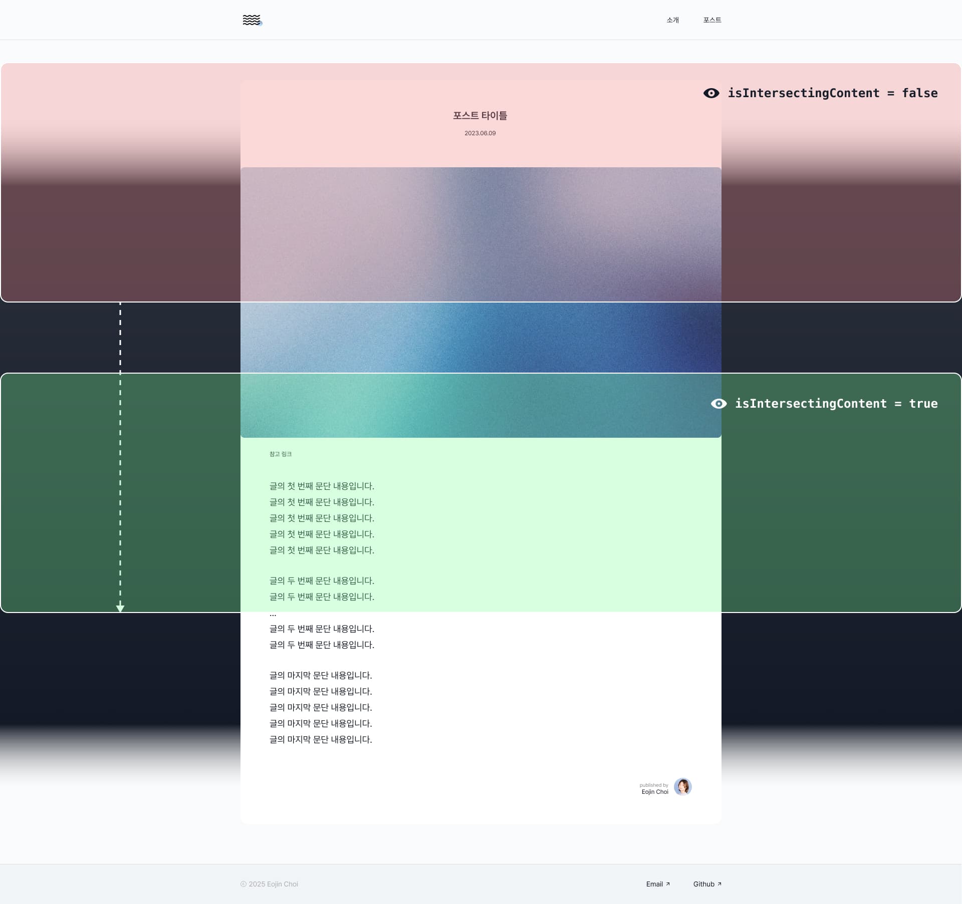Follow the 참고 링크 reference link

[x=280, y=454]
